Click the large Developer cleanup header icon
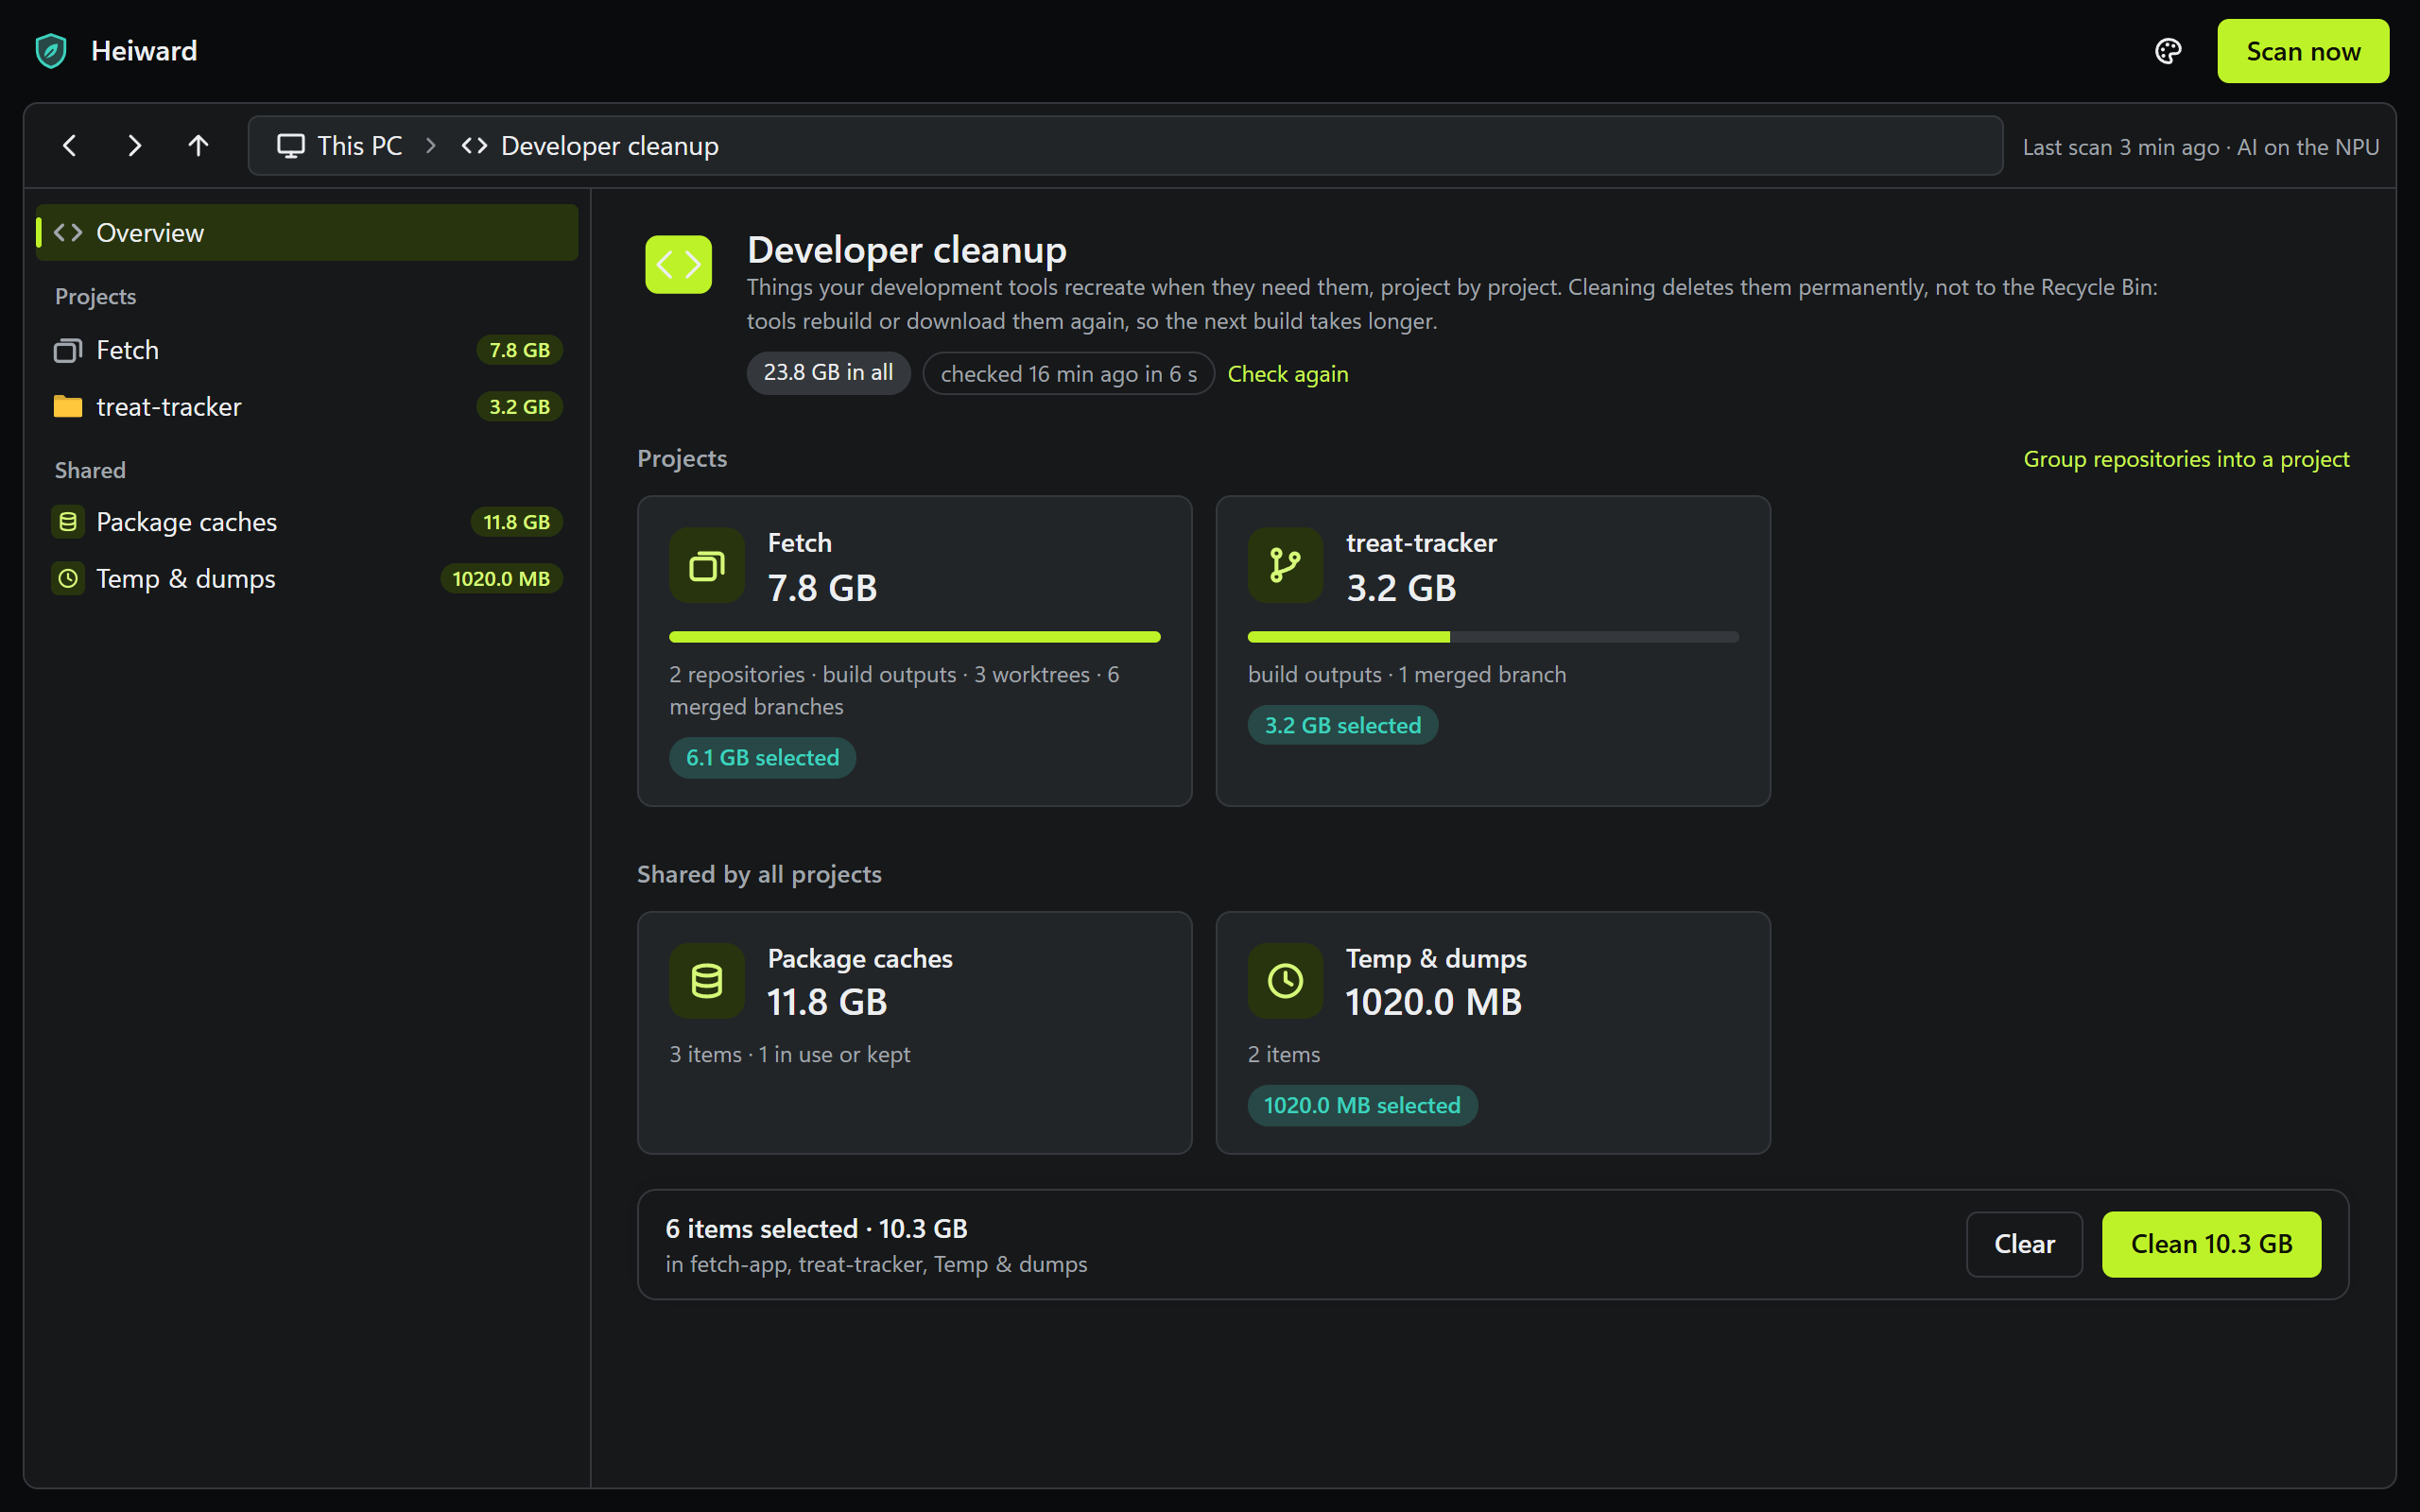Viewport: 2420px width, 1512px height. point(678,265)
